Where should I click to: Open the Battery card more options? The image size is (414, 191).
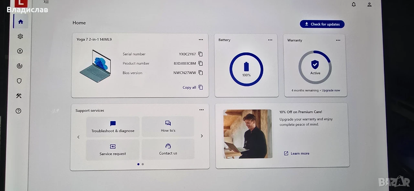tap(270, 40)
